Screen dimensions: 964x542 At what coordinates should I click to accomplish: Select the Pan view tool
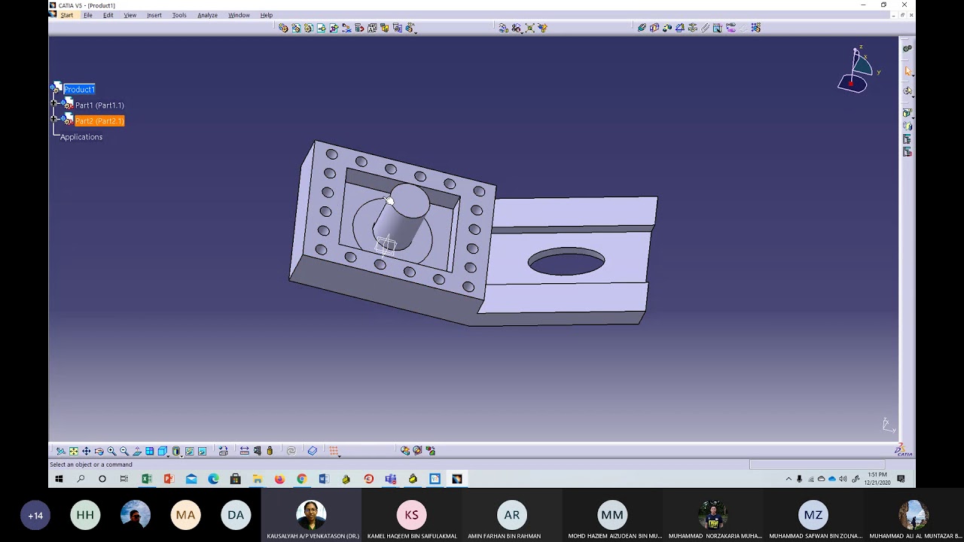point(86,451)
